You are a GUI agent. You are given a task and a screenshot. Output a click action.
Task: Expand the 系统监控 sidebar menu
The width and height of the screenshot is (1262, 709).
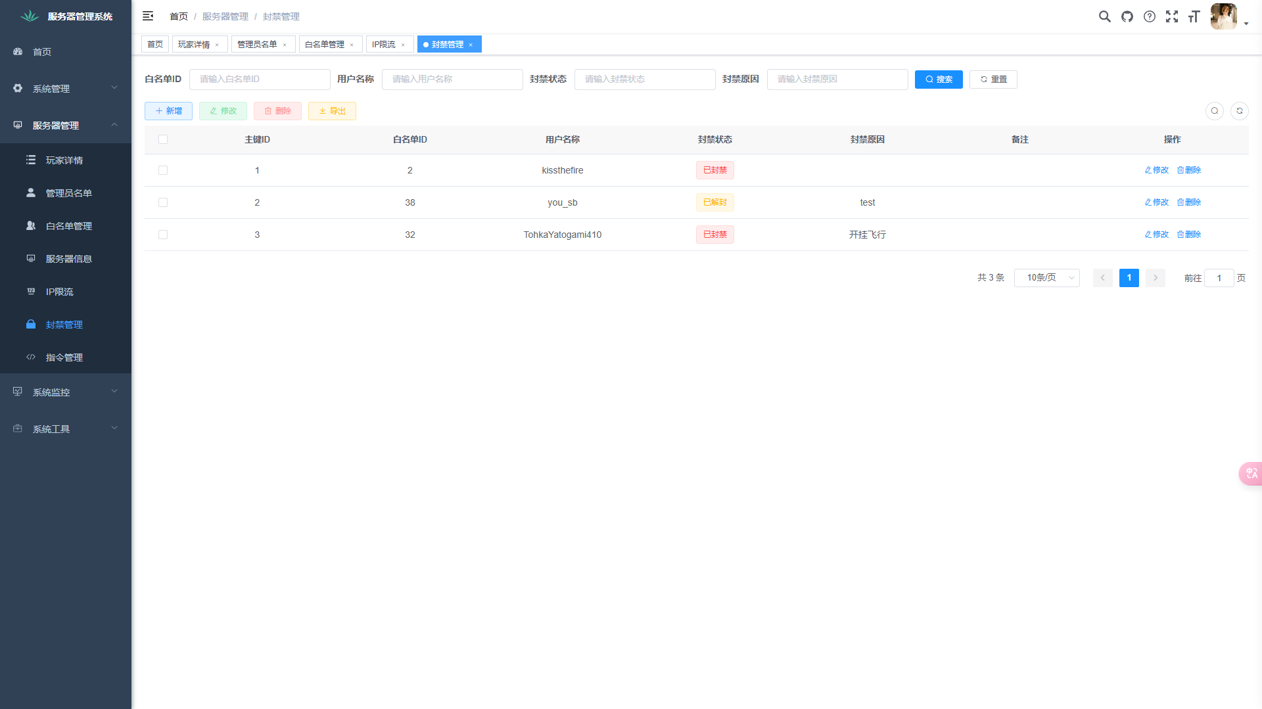(x=66, y=392)
